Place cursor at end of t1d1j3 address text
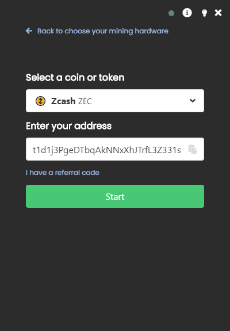The image size is (230, 331). point(181,150)
